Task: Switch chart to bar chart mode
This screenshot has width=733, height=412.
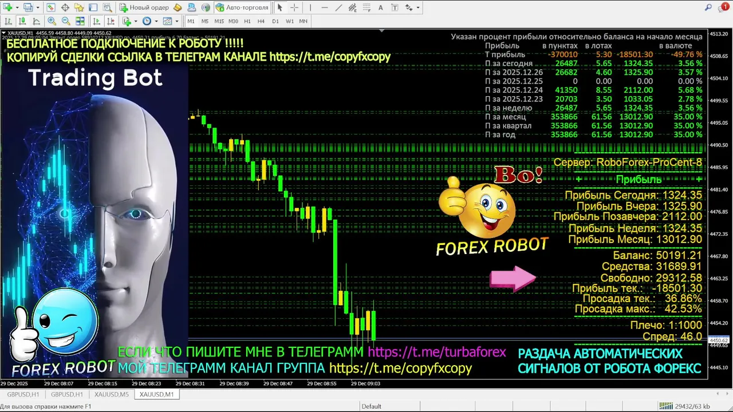Action: pyautogui.click(x=8, y=21)
